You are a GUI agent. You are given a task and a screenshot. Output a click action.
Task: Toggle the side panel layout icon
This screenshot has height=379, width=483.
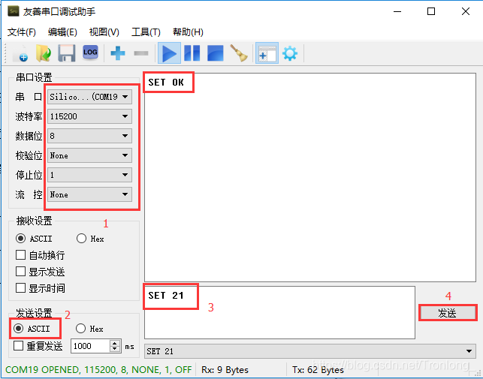pyautogui.click(x=267, y=53)
